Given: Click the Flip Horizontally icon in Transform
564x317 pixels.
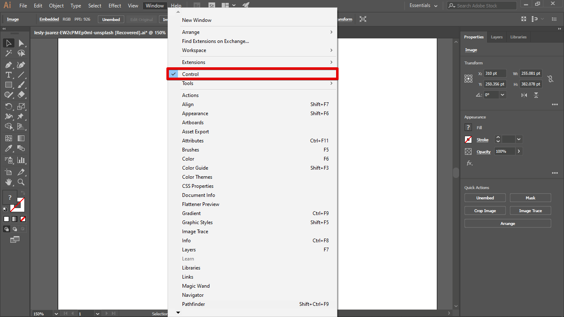Looking at the screenshot, I should (524, 95).
